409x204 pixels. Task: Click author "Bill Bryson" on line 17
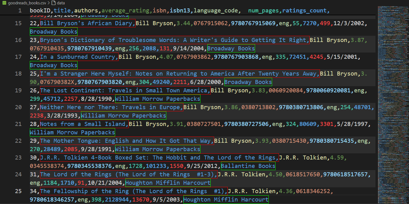coord(137,57)
